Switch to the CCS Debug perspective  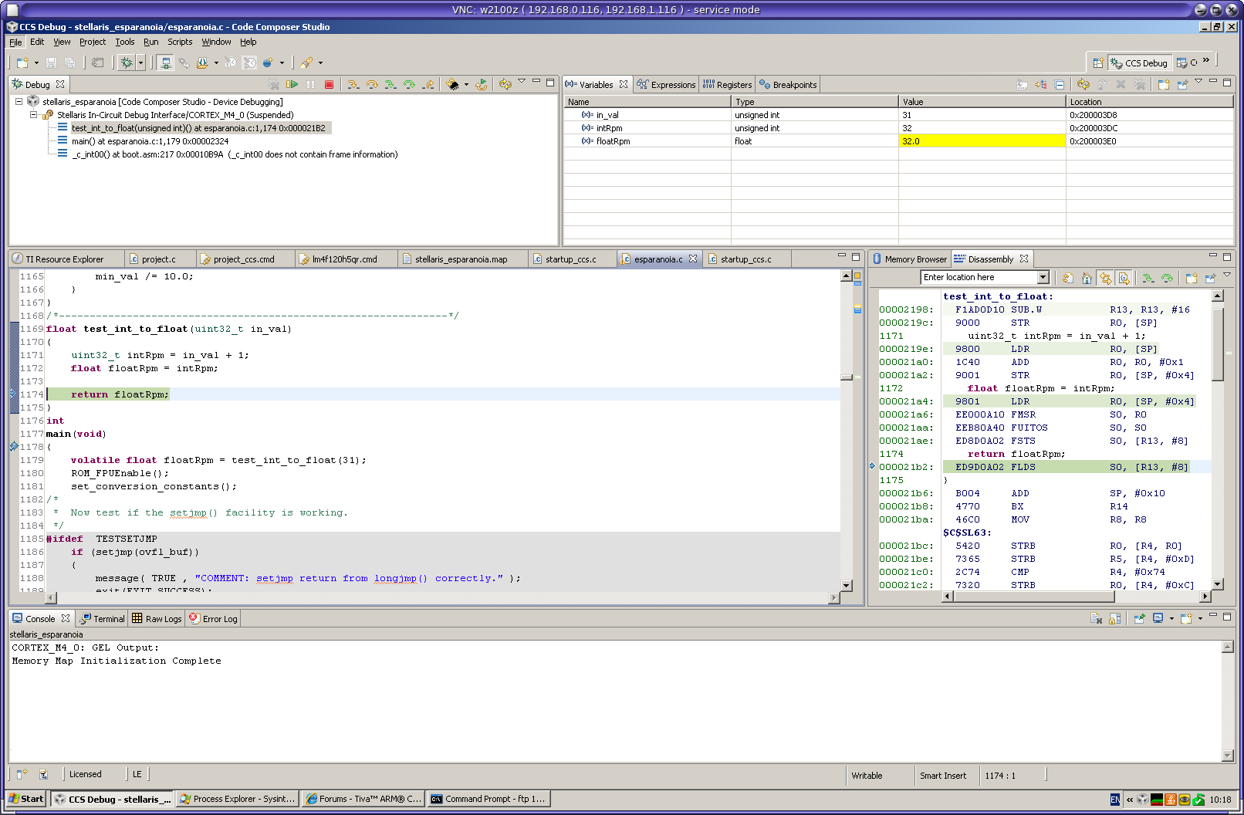tap(1139, 63)
